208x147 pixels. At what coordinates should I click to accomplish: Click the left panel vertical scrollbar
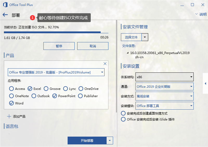(116, 66)
